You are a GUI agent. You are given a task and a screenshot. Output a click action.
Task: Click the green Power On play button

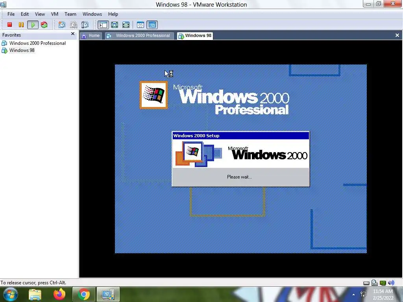click(33, 25)
